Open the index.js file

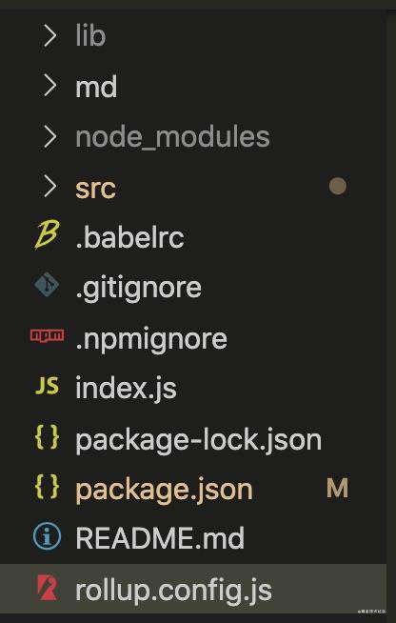[x=126, y=388]
